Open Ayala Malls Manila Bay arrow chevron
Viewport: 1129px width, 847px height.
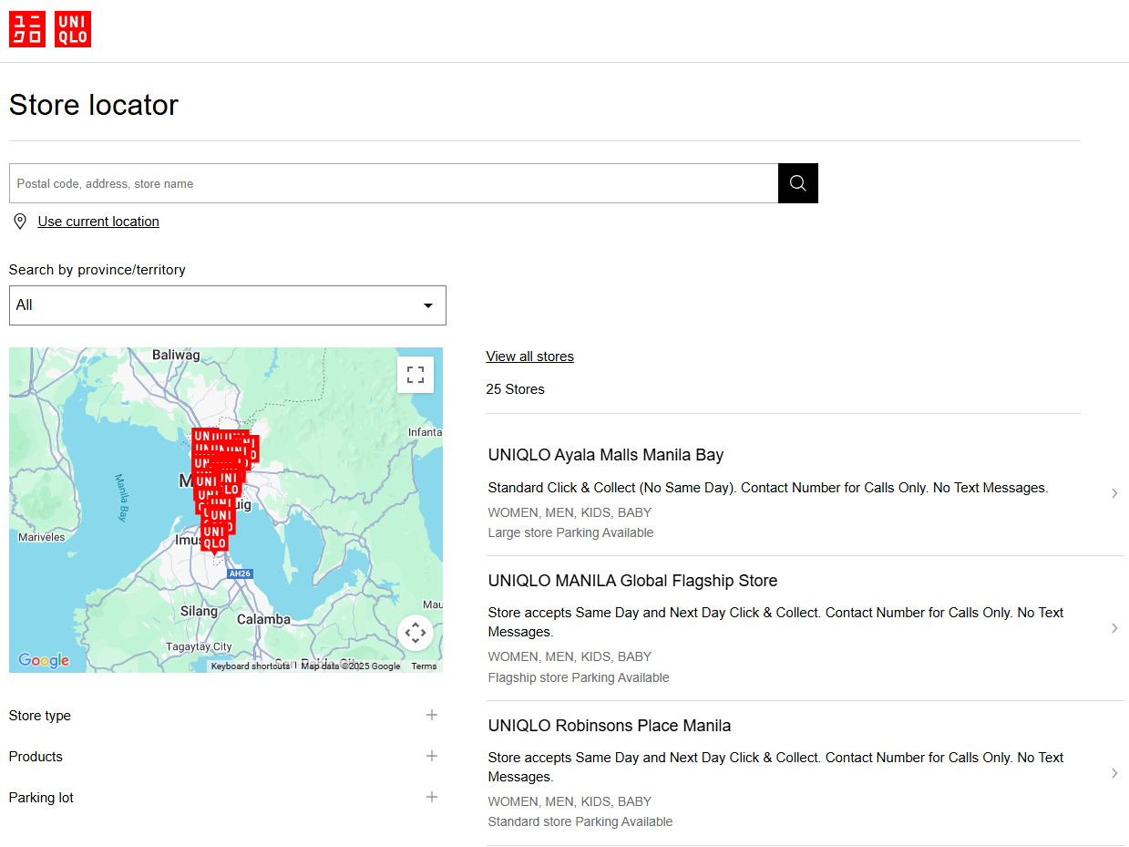pos(1114,493)
